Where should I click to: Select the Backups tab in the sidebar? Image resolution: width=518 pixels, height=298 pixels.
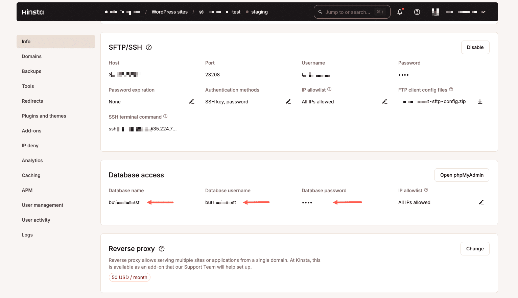point(31,71)
